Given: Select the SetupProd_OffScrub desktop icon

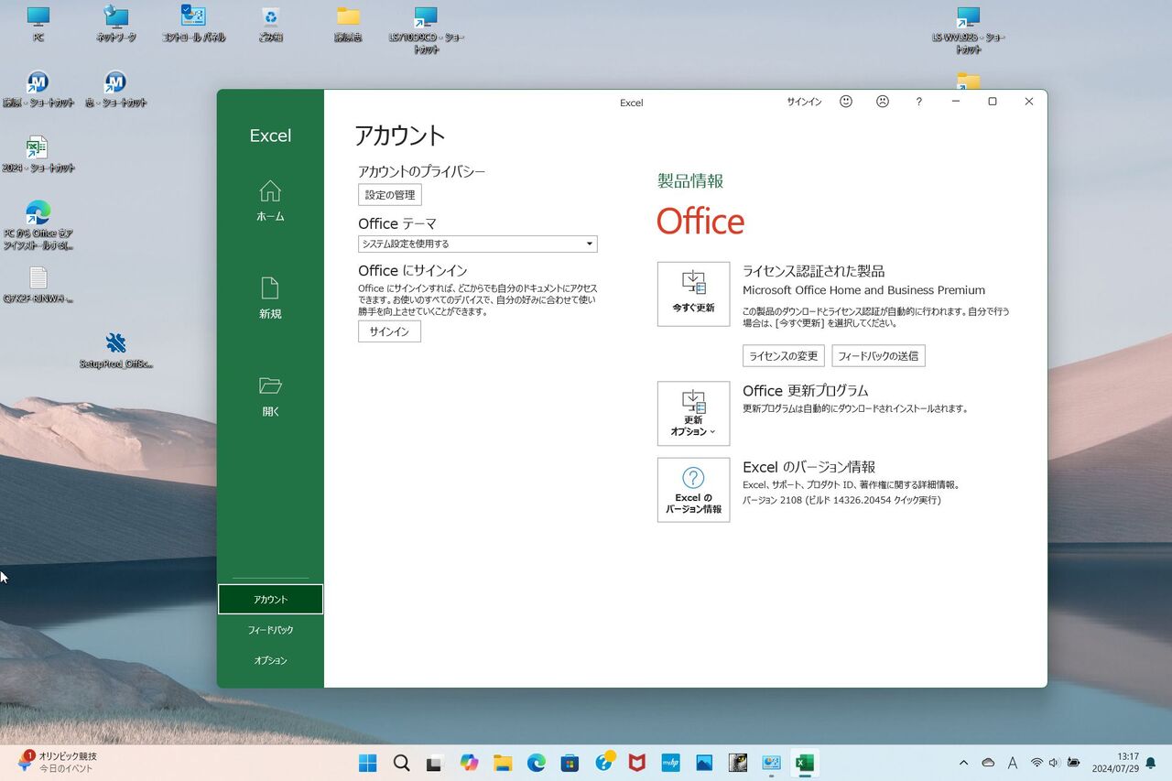Looking at the screenshot, I should click(115, 351).
